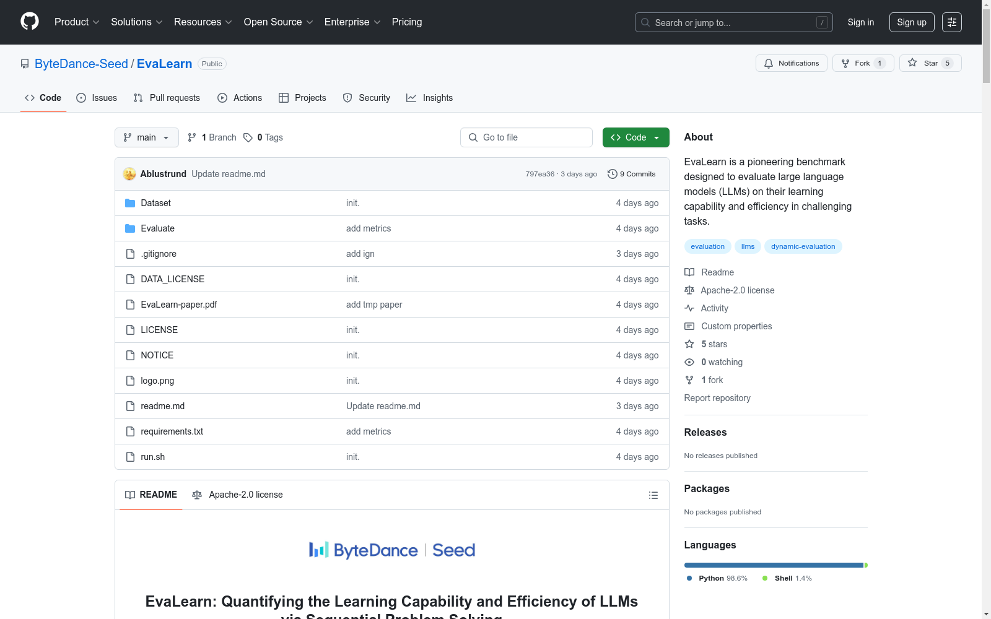Expand the Resources menu
Image resolution: width=991 pixels, height=619 pixels.
pos(203,22)
